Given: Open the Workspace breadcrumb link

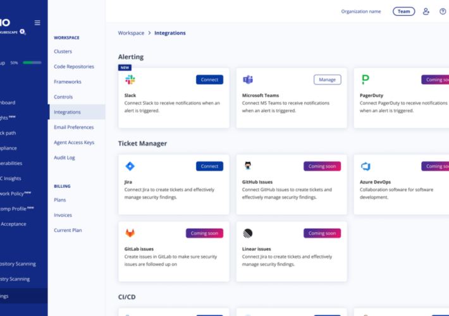Looking at the screenshot, I should (131, 33).
